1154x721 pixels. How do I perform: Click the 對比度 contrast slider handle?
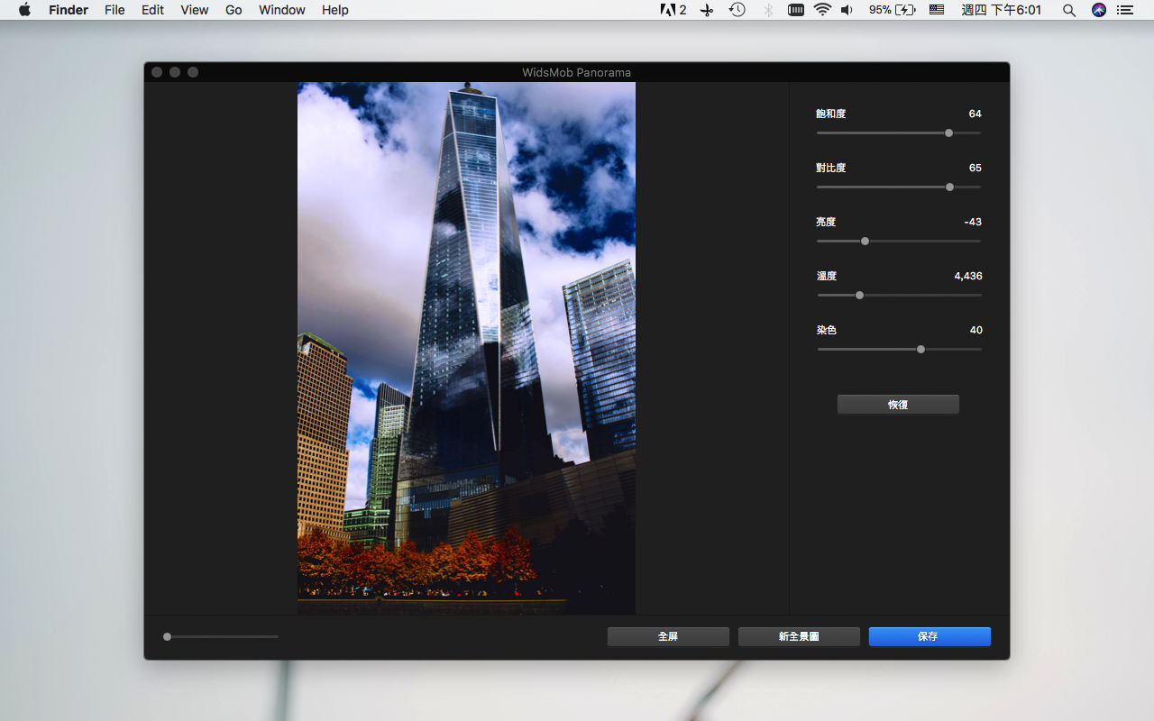point(949,187)
